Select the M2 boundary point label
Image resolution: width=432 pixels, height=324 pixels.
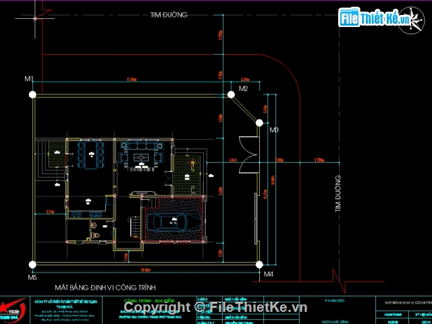243,88
